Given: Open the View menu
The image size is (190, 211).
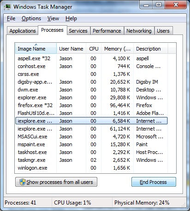Looking at the screenshot, I should (53, 18).
